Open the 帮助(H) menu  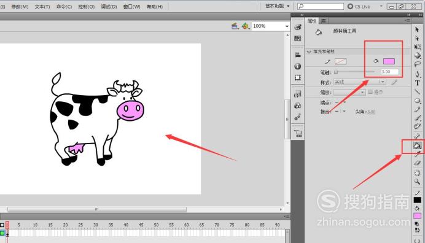click(155, 7)
